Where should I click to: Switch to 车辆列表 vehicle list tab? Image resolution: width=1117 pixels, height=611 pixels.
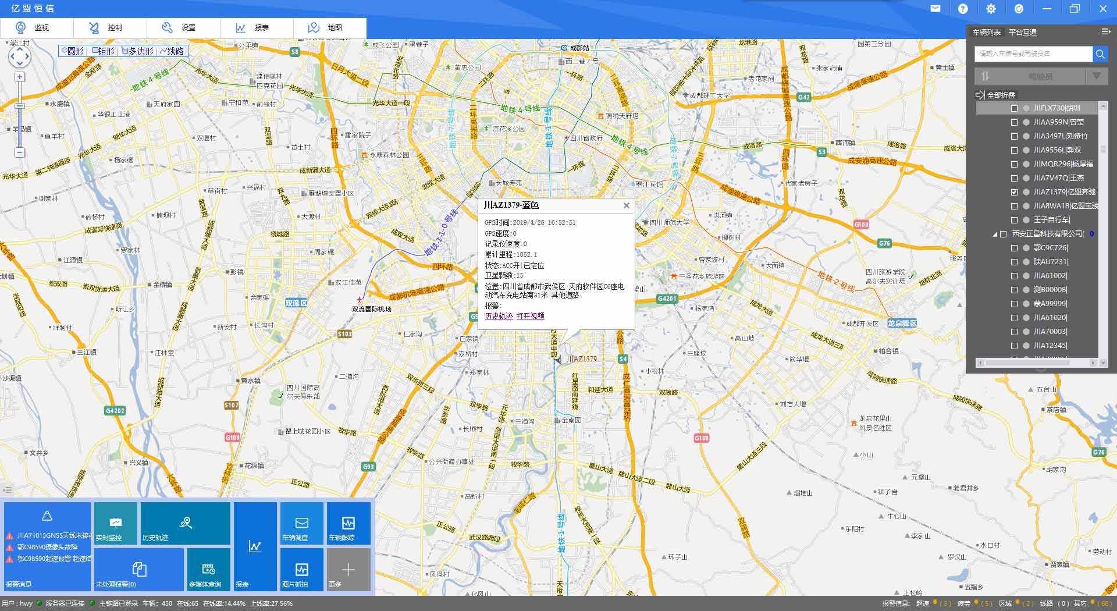[x=986, y=33]
